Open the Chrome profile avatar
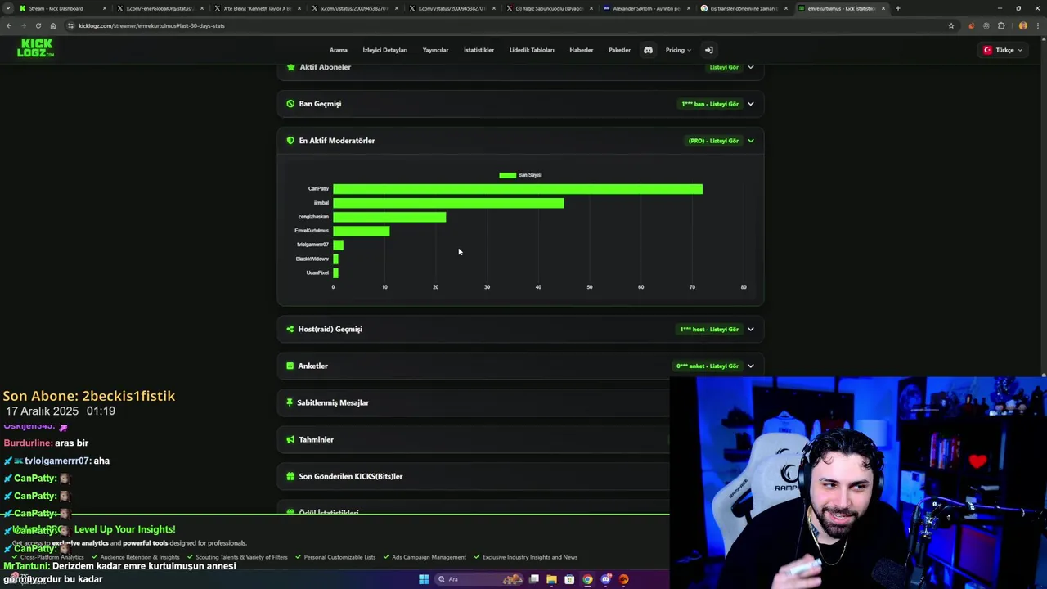The width and height of the screenshot is (1047, 589). pos(1023,25)
